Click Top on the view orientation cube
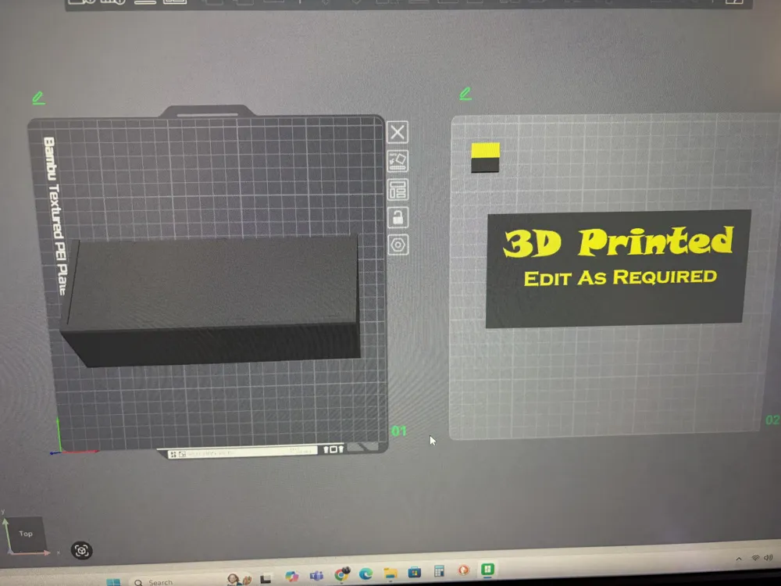This screenshot has width=781, height=586. [25, 534]
